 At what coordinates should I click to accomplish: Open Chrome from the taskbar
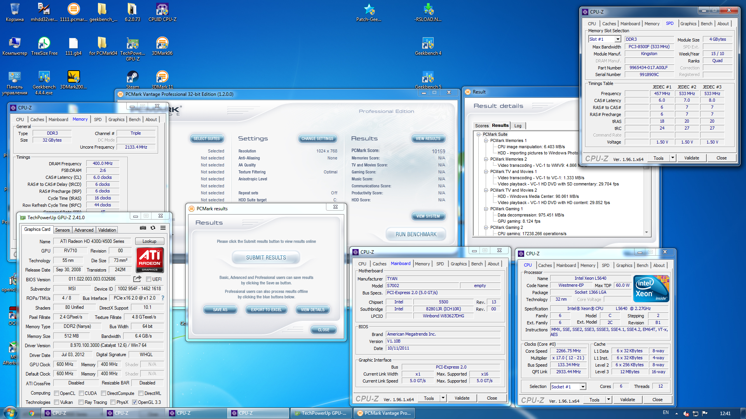32,413
